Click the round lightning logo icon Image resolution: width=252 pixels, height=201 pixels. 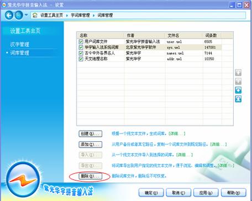click(x=23, y=179)
